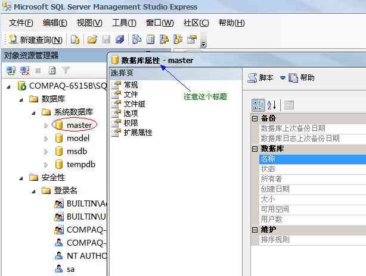
Task: Collapse the 备份 property category
Action: point(255,119)
